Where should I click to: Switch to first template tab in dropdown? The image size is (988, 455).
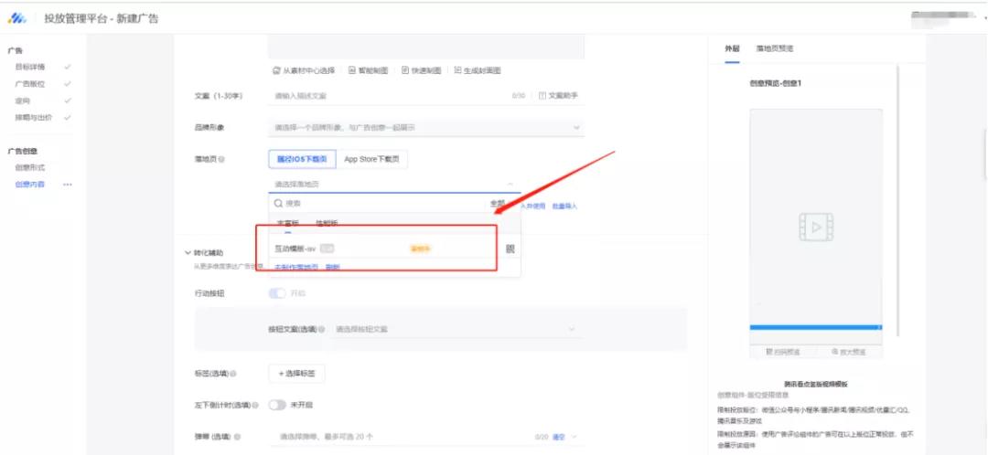pyautogui.click(x=288, y=224)
